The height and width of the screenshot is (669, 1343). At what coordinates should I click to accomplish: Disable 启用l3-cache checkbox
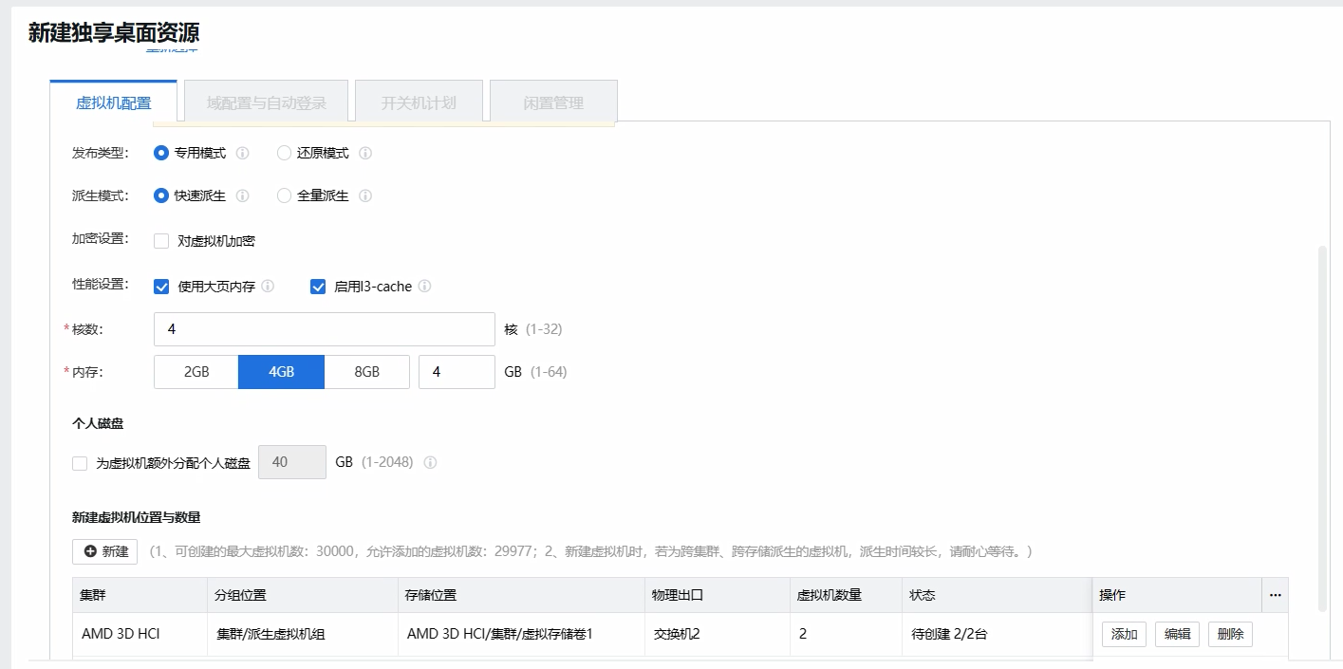(x=318, y=287)
